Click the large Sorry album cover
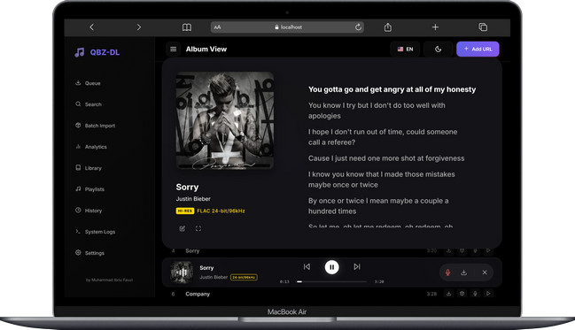575x330 pixels. [x=225, y=120]
